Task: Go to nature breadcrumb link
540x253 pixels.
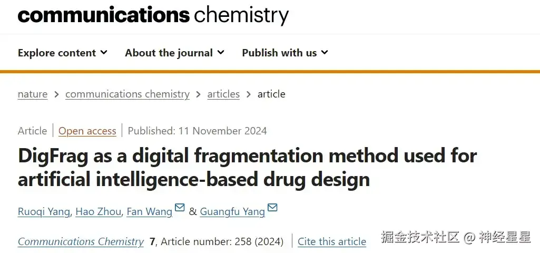Action: click(33, 94)
